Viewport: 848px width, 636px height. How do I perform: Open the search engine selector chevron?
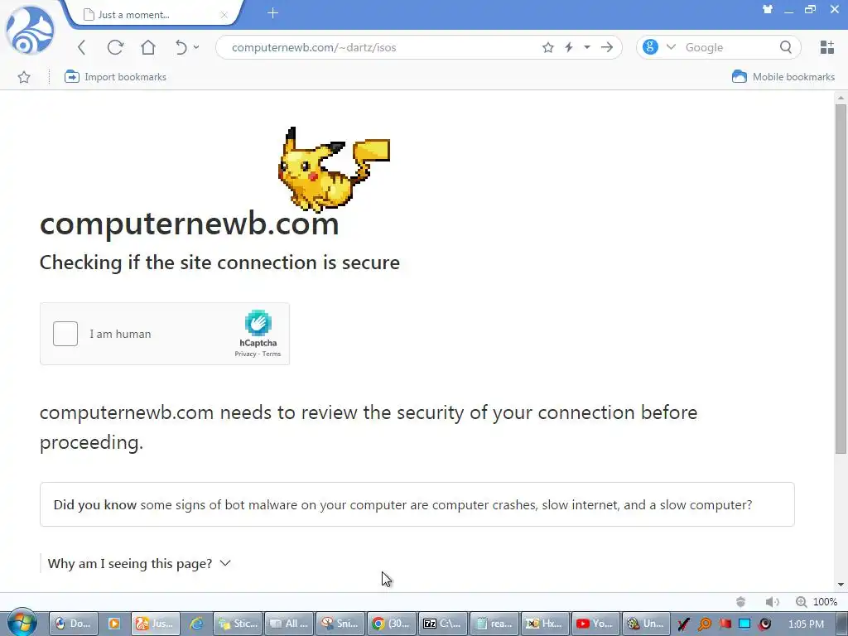click(x=671, y=47)
